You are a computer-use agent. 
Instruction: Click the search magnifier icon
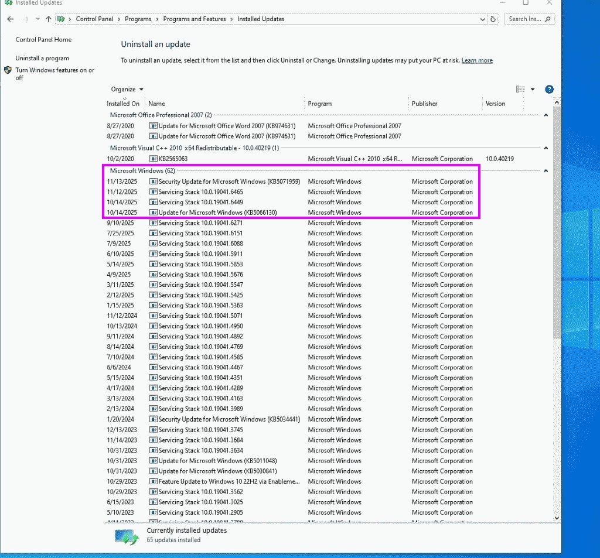point(548,19)
